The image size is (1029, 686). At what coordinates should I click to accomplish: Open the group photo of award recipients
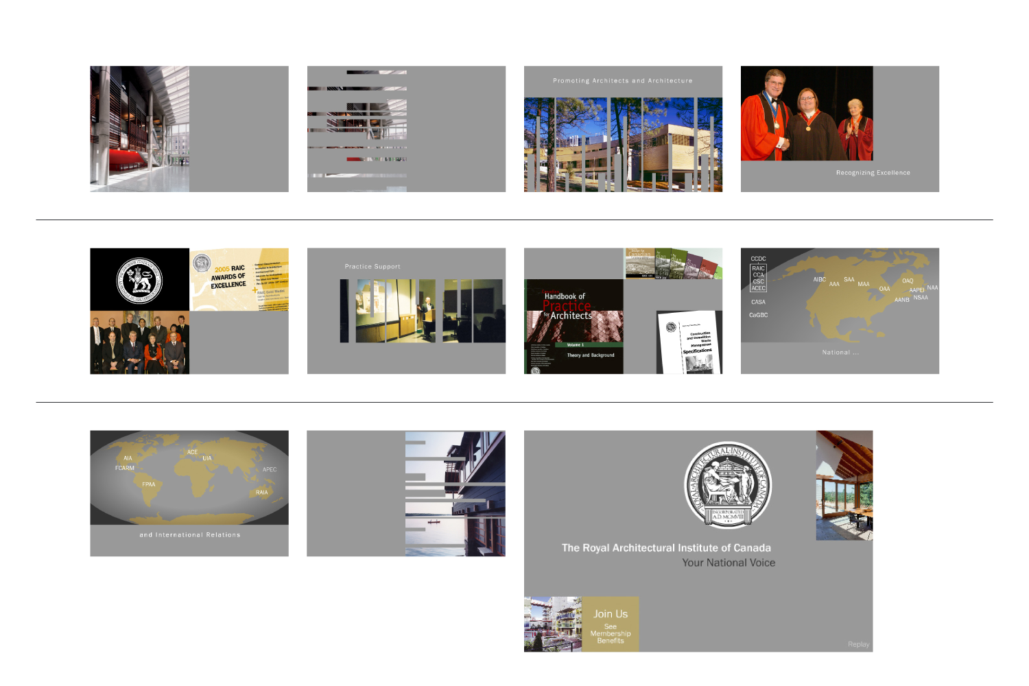pyautogui.click(x=139, y=342)
